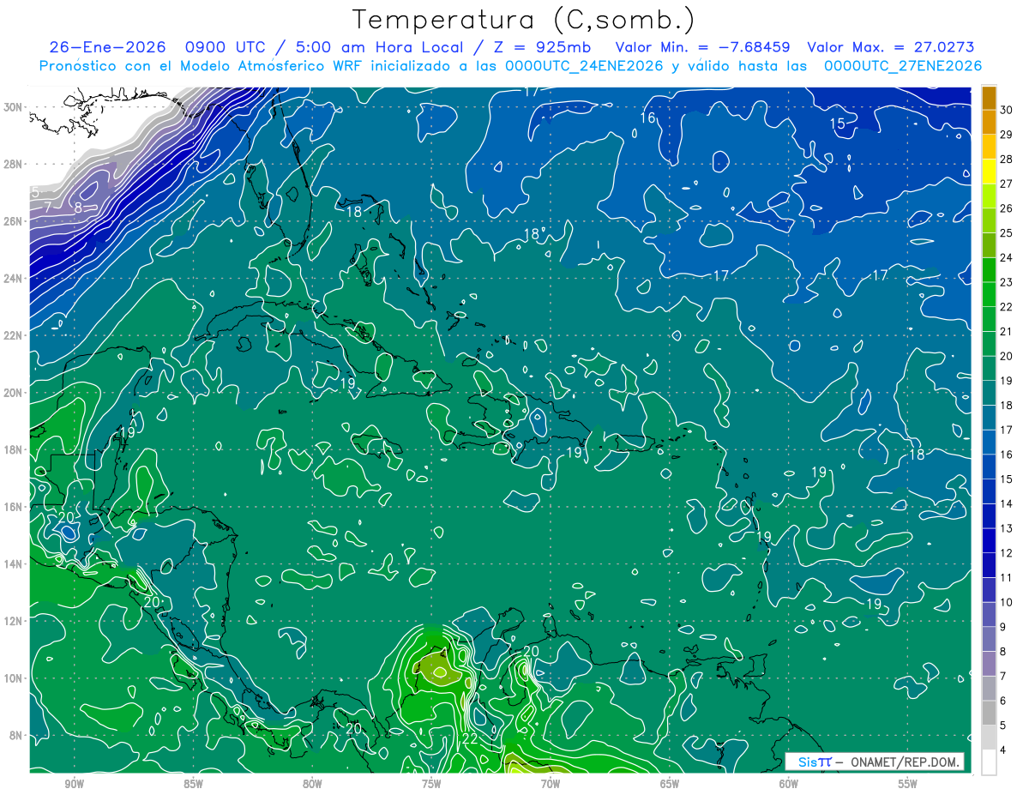Click the longitude axis label "60W"

[789, 784]
